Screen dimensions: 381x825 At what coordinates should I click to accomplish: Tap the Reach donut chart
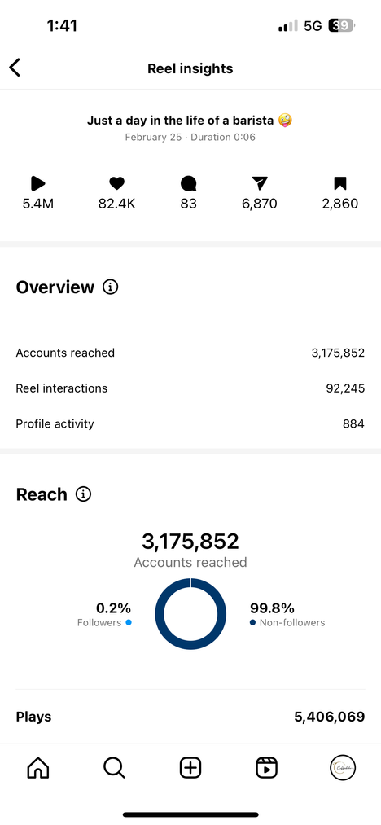[190, 613]
